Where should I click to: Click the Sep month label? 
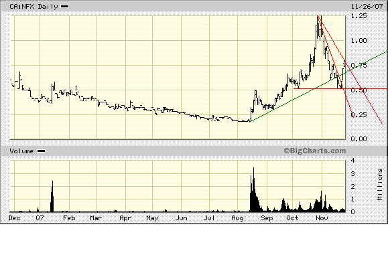tap(267, 218)
